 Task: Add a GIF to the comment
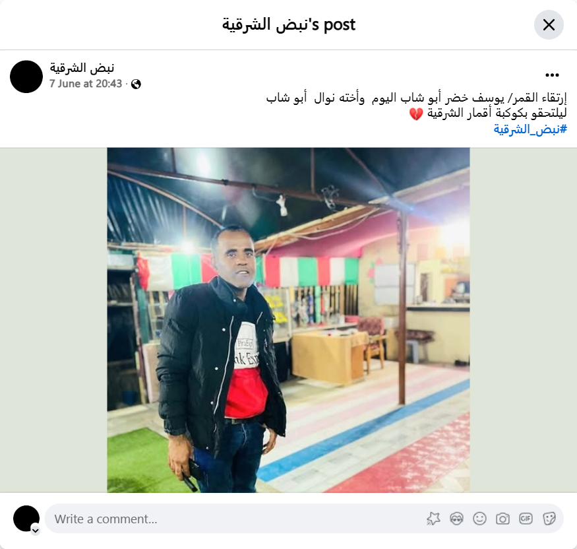526,519
